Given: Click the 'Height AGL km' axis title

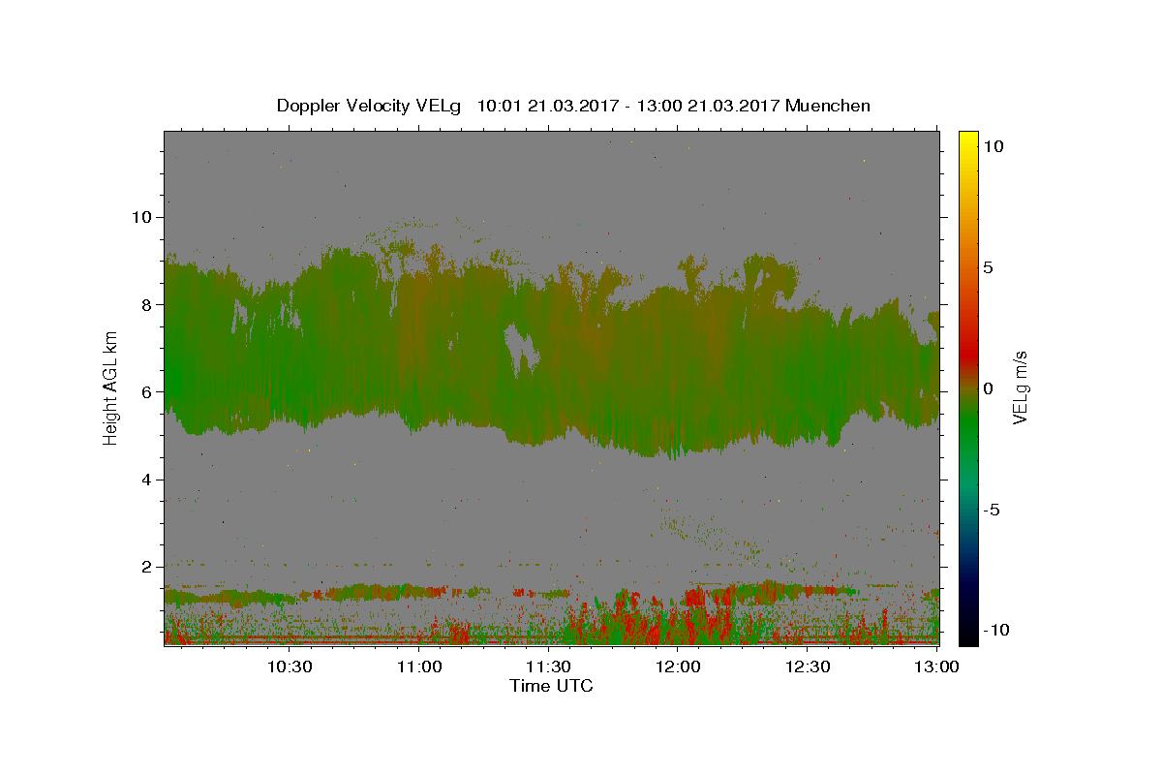Looking at the screenshot, I should click(110, 387).
